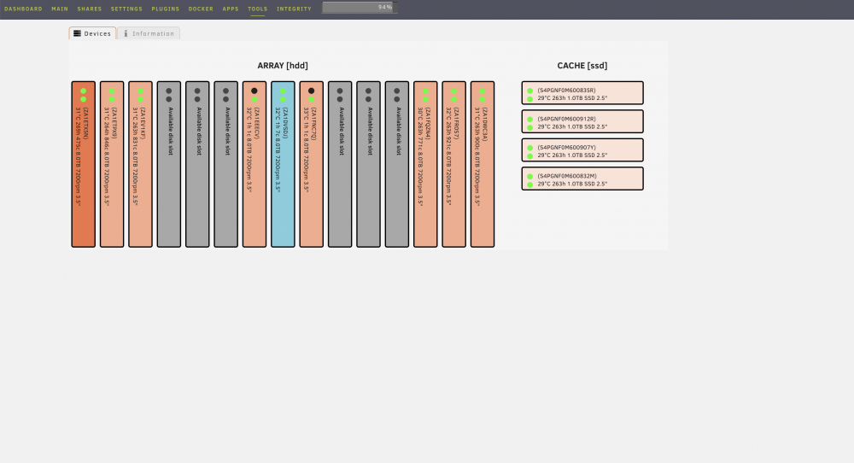The width and height of the screenshot is (854, 463).
Task: Select drive ZA1EV1KF in the array
Action: pos(141,164)
